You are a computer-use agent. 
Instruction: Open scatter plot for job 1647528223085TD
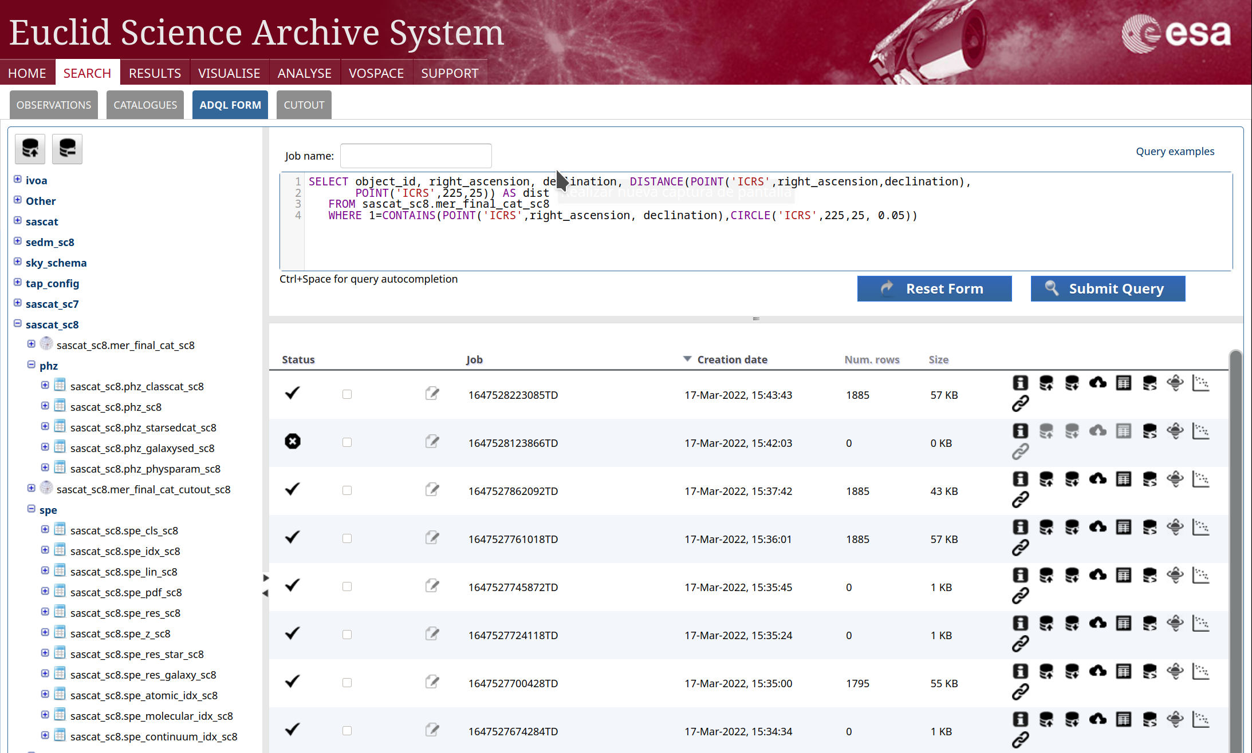[x=1201, y=383]
